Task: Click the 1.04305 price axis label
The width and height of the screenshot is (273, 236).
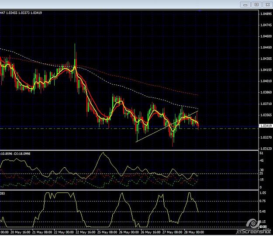Action: (x=266, y=59)
